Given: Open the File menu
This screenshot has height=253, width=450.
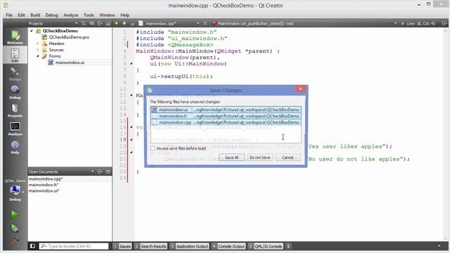Looking at the screenshot, I should point(9,15).
